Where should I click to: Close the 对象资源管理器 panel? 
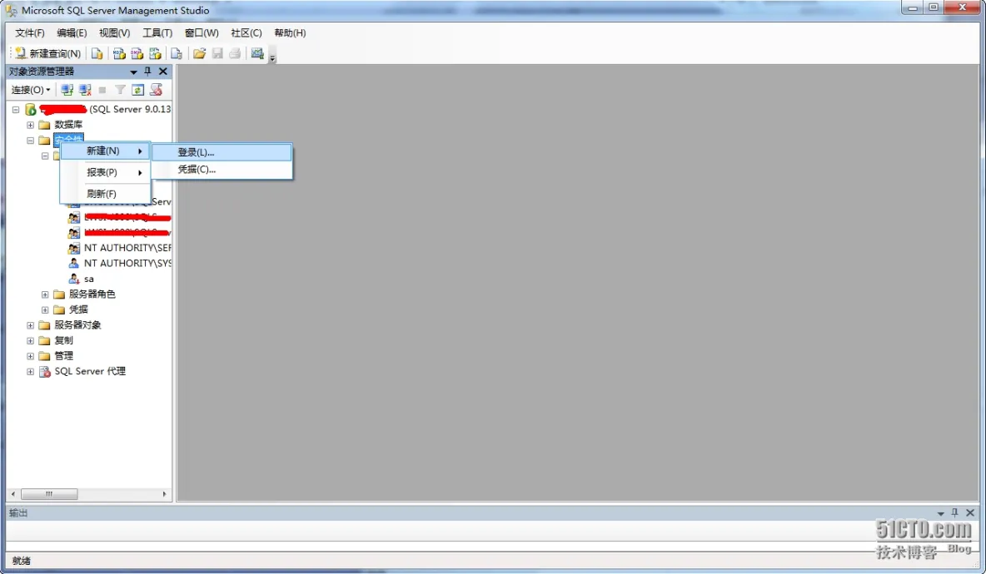point(163,72)
